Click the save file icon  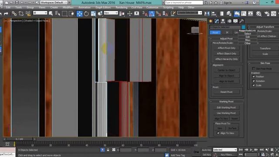click(17, 3)
